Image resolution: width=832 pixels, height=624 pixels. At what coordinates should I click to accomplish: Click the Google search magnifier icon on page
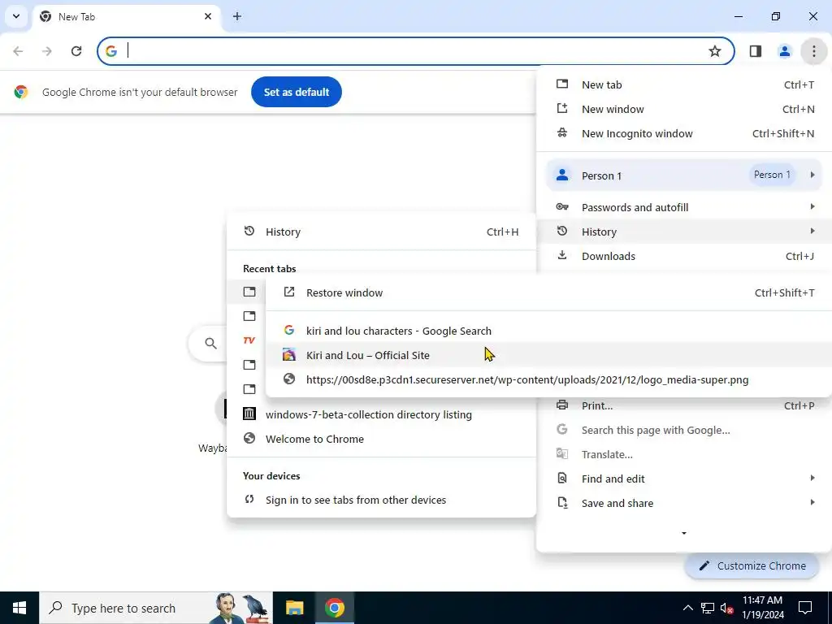tap(210, 344)
